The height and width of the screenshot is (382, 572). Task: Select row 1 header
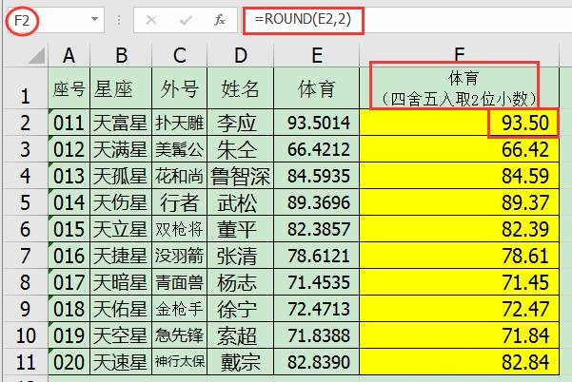pos(24,93)
